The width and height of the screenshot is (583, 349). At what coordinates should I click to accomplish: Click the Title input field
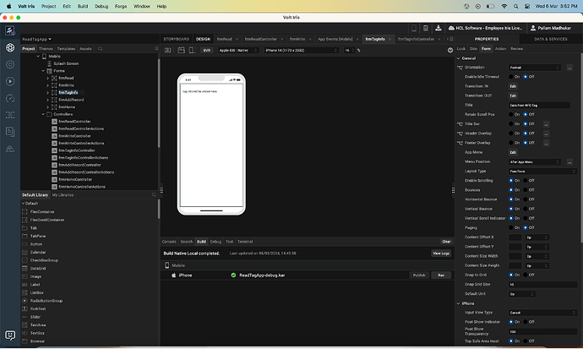(539, 105)
